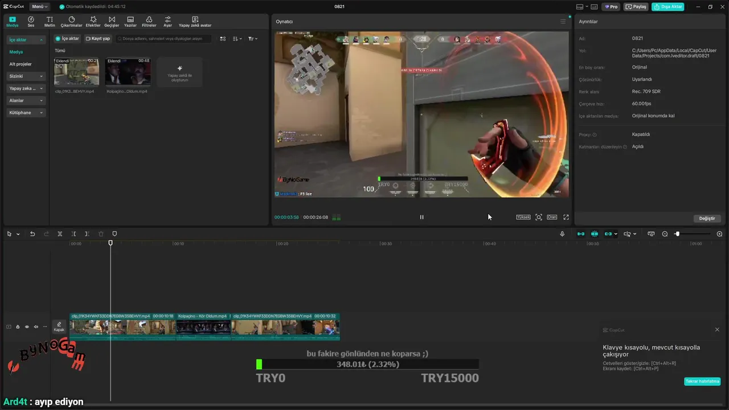Add a marker to the timeline
The height and width of the screenshot is (410, 729).
click(x=114, y=234)
